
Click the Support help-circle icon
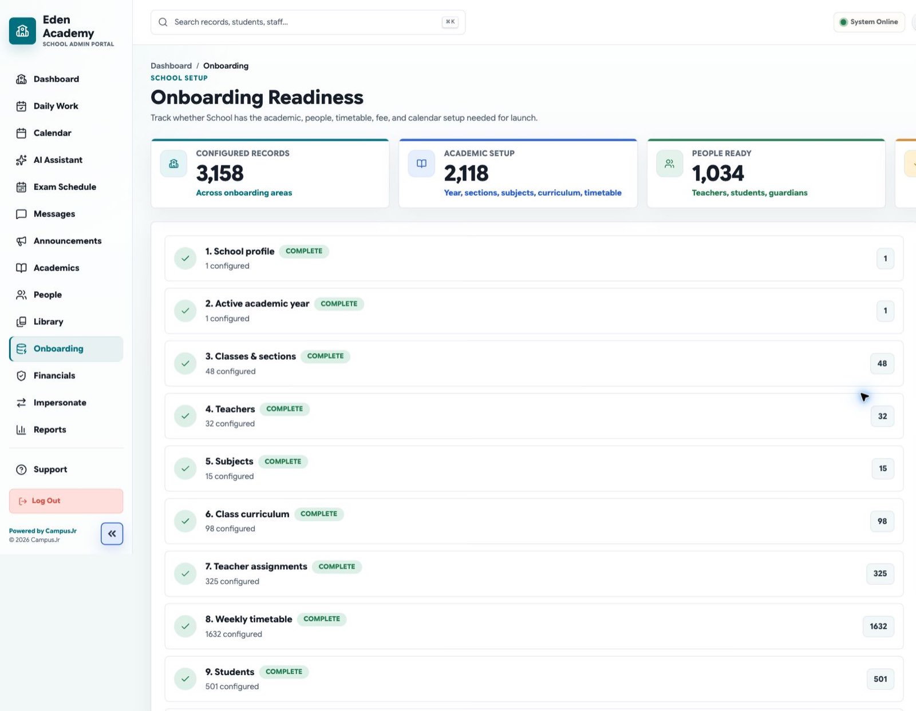click(x=21, y=470)
